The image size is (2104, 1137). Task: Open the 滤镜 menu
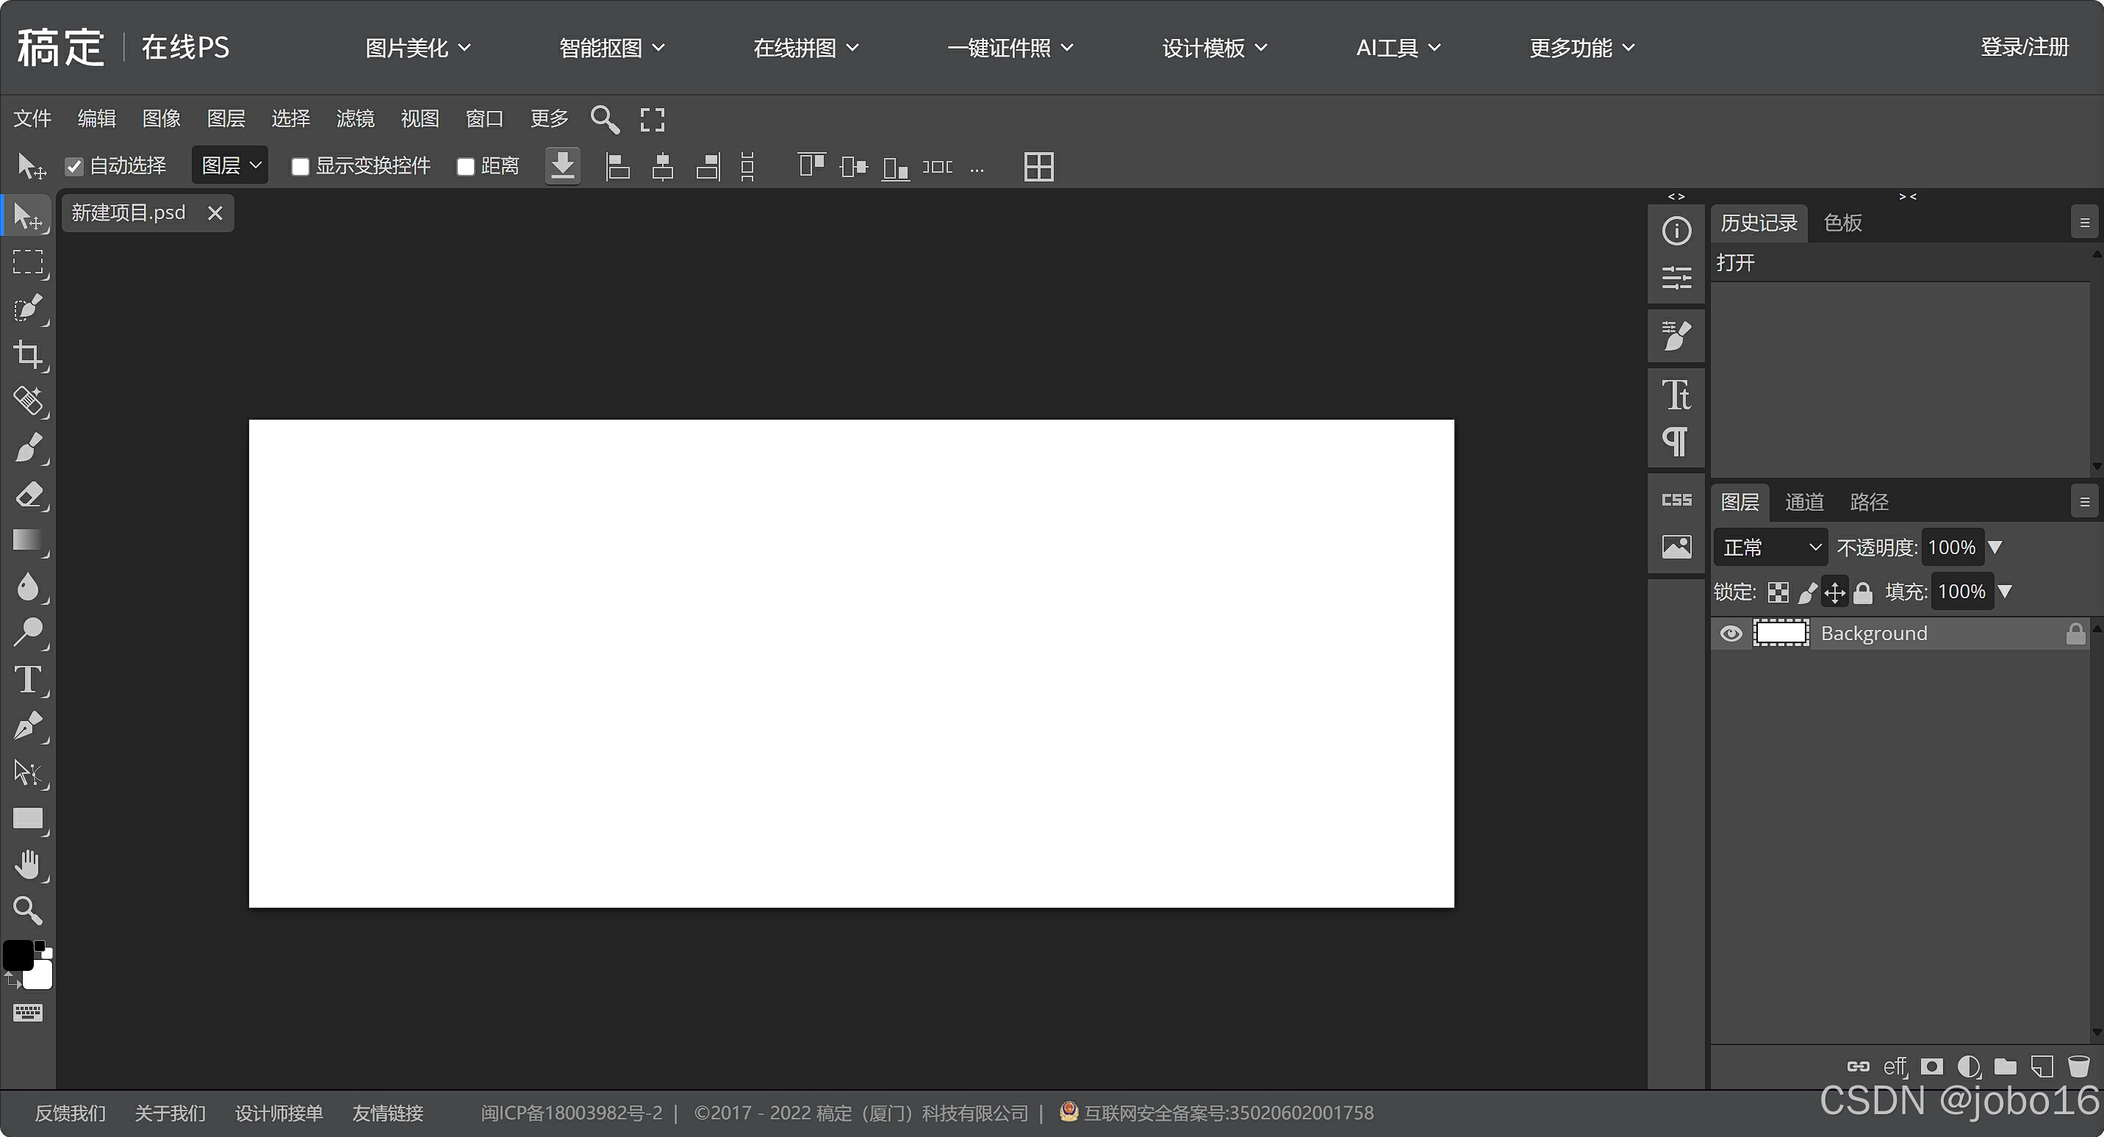tap(354, 118)
